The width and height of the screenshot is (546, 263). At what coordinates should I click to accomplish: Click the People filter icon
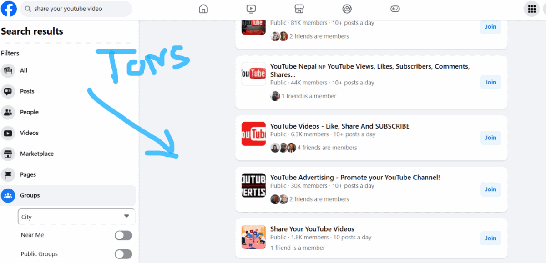pos(8,112)
